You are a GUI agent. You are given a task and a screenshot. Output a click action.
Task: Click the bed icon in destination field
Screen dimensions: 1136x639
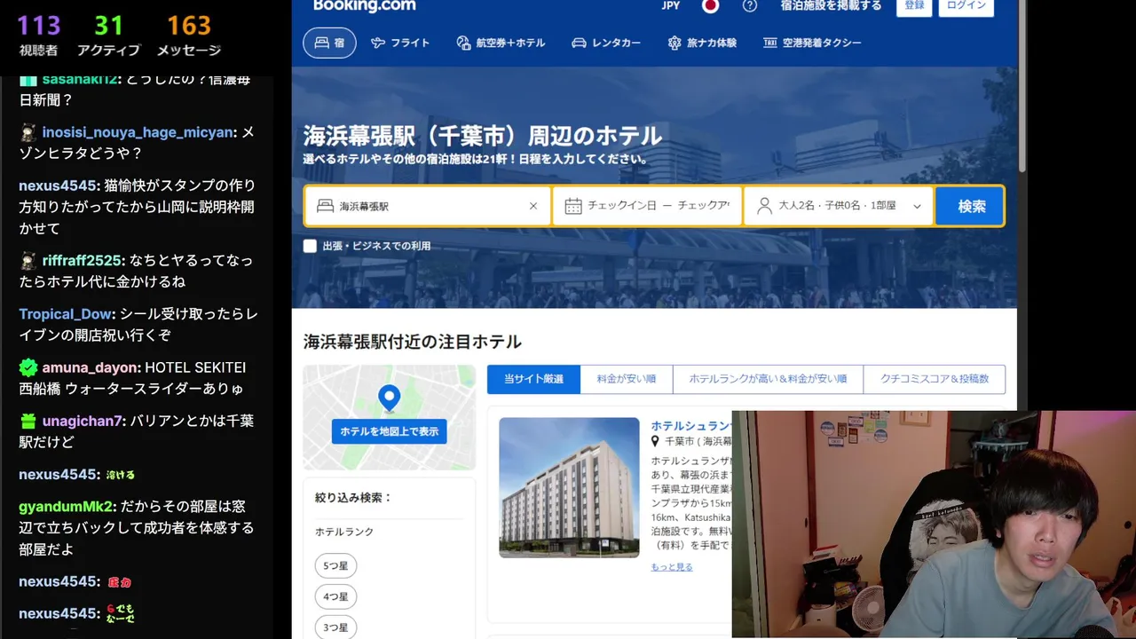tap(325, 206)
